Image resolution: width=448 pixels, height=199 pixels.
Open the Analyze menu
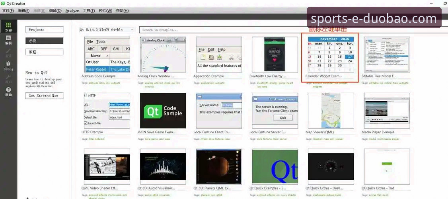pyautogui.click(x=72, y=11)
